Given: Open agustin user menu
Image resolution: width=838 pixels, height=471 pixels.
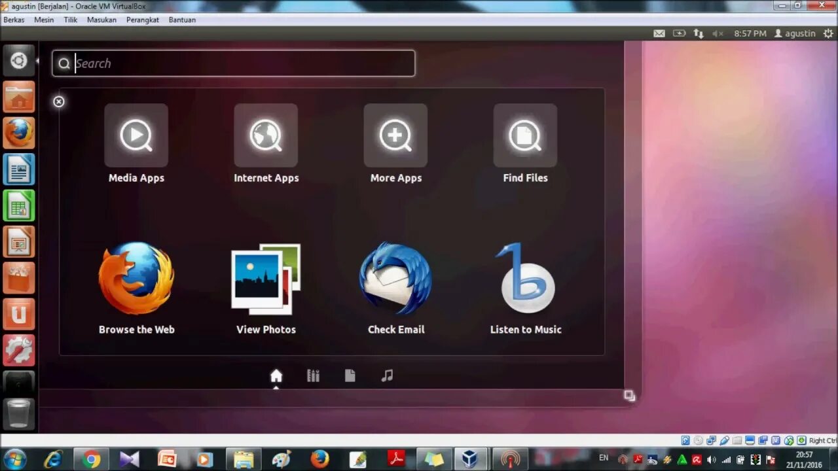Looking at the screenshot, I should coord(795,33).
